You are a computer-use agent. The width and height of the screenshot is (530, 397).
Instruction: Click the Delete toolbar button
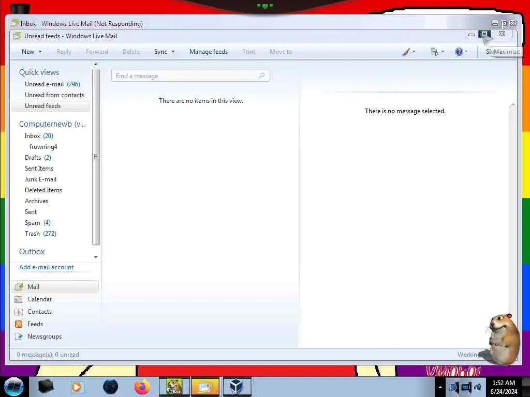(x=131, y=52)
